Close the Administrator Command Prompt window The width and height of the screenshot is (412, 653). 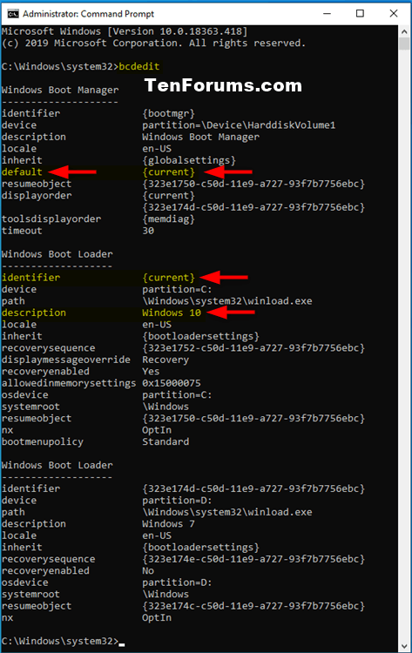393,13
